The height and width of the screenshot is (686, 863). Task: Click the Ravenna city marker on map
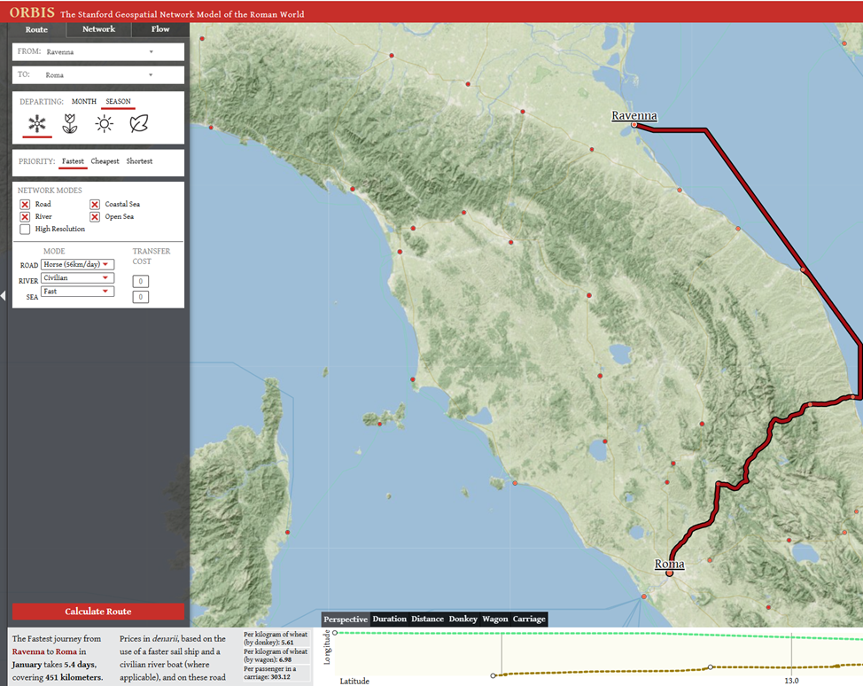tap(634, 126)
